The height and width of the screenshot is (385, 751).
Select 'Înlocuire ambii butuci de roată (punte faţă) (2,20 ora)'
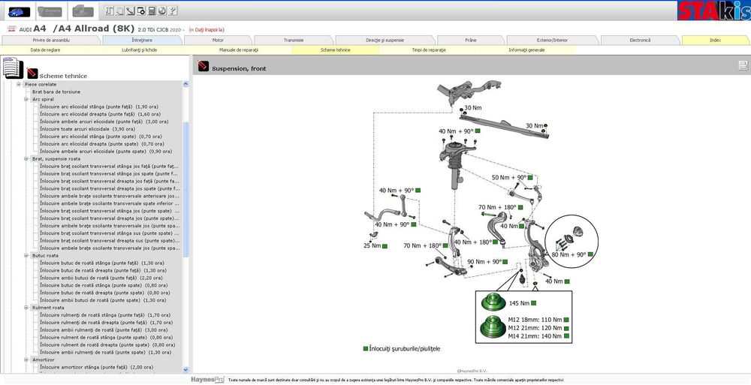tap(102, 278)
